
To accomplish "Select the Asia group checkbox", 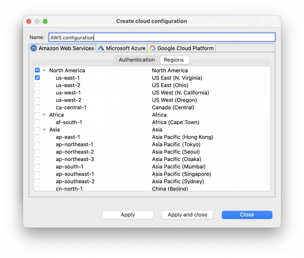I will (38, 129).
